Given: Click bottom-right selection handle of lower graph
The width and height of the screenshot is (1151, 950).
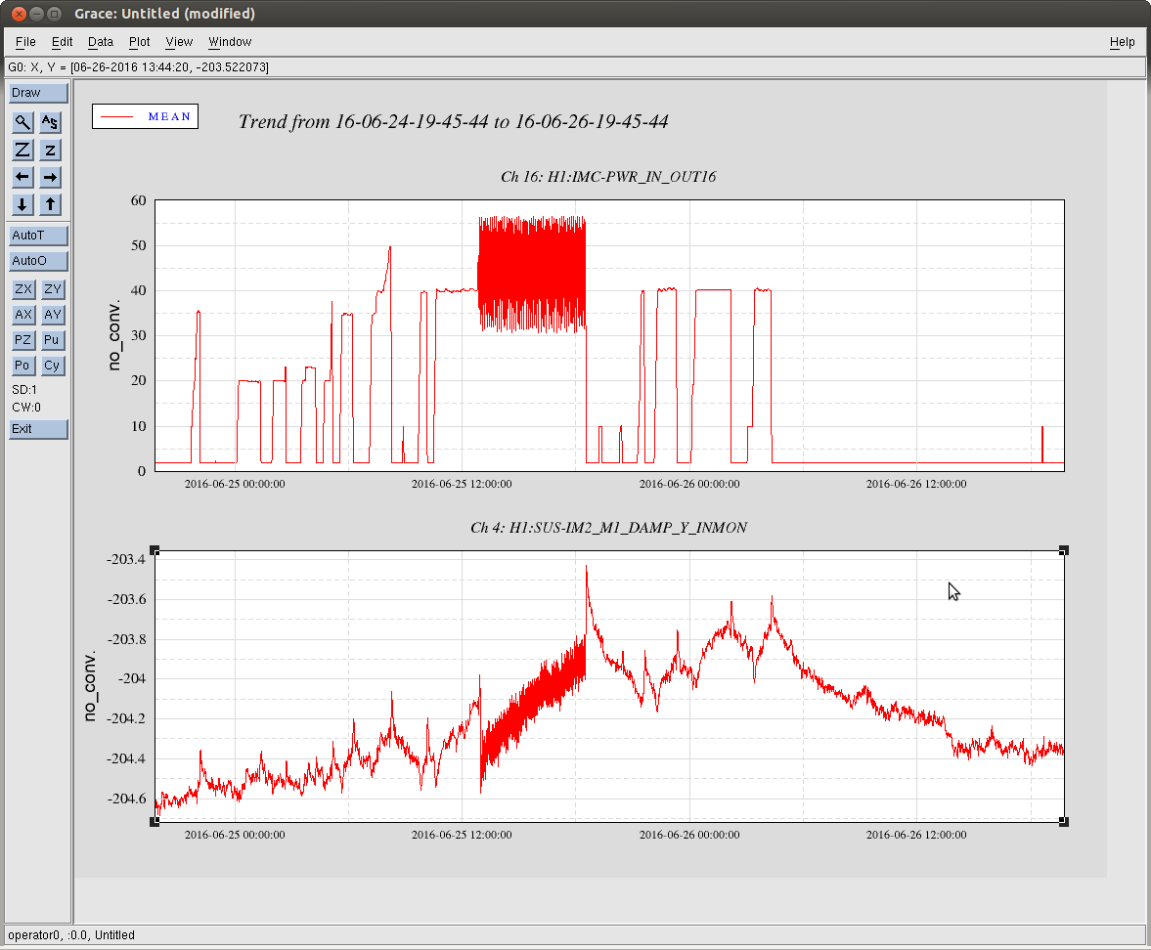Looking at the screenshot, I should click(1064, 822).
